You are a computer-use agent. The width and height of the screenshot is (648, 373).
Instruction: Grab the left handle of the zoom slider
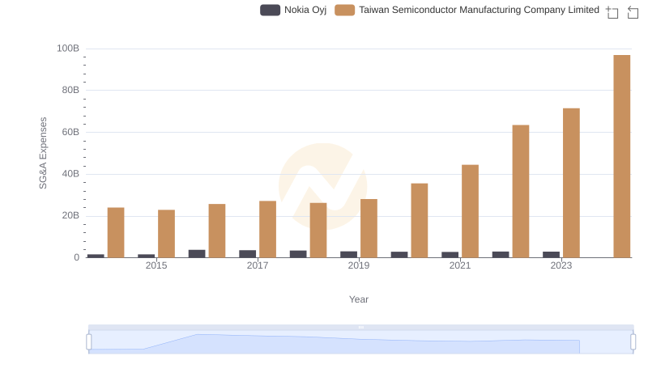tap(89, 341)
